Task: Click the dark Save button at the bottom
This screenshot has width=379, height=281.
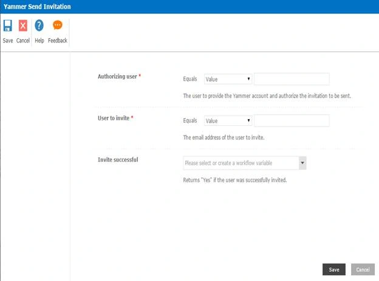Action: point(334,269)
